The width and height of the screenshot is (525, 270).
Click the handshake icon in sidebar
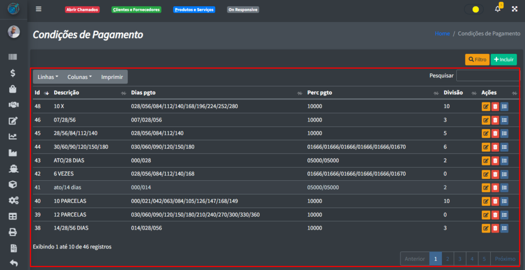point(13,105)
